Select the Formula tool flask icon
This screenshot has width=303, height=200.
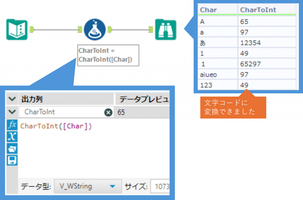95,30
